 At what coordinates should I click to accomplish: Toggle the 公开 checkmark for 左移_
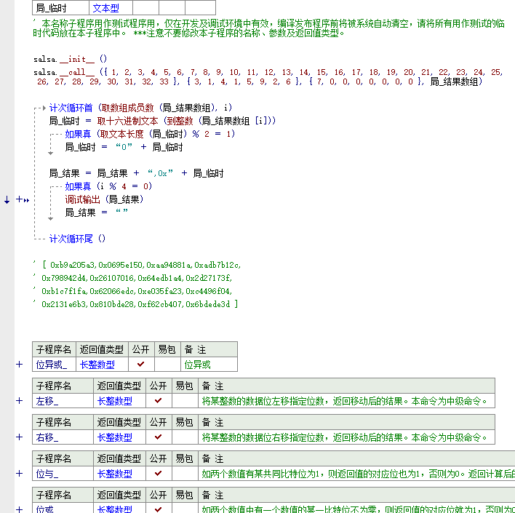coord(159,401)
